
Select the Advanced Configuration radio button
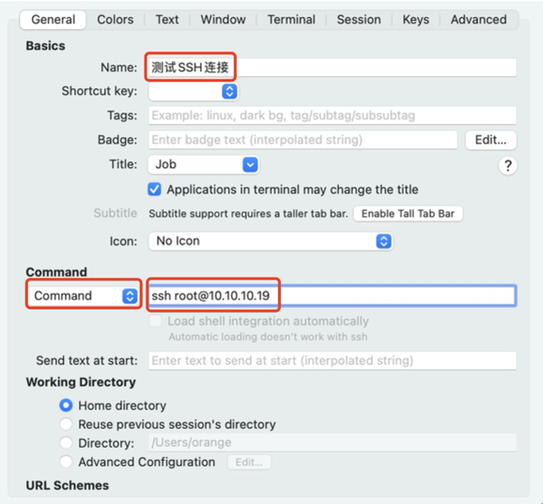66,462
